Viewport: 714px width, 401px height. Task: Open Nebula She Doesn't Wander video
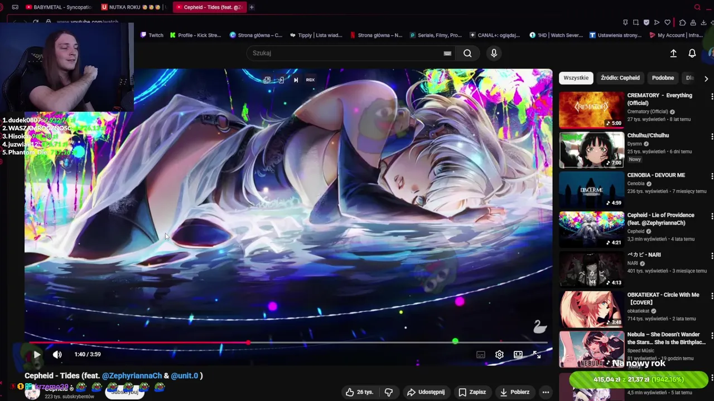pos(591,349)
